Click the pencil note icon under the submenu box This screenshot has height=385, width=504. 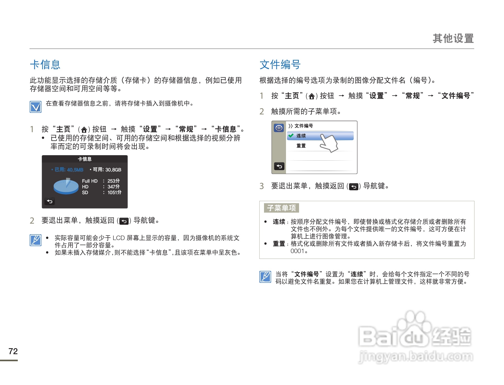265,277
